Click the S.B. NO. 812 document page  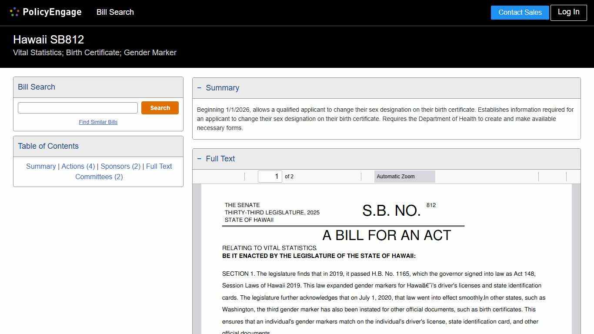(x=386, y=261)
